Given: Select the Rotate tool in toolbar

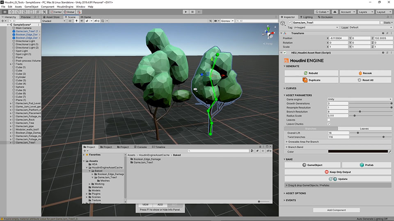Looking at the screenshot, I should (x=18, y=12).
